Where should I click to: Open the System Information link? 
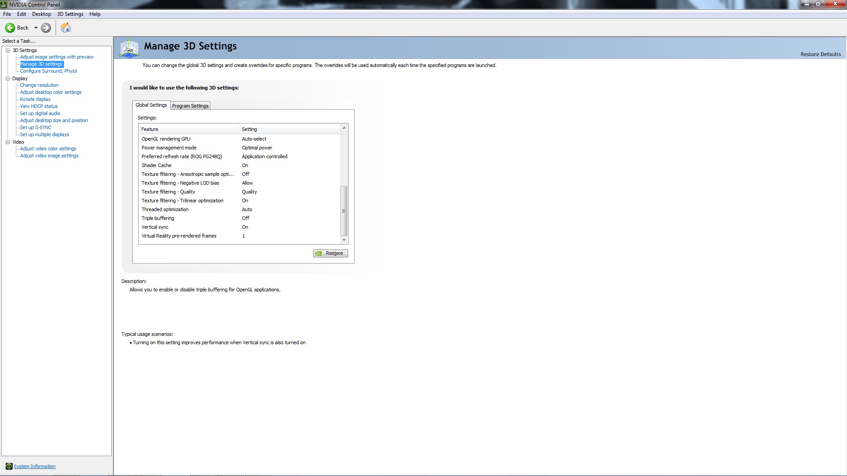34,466
